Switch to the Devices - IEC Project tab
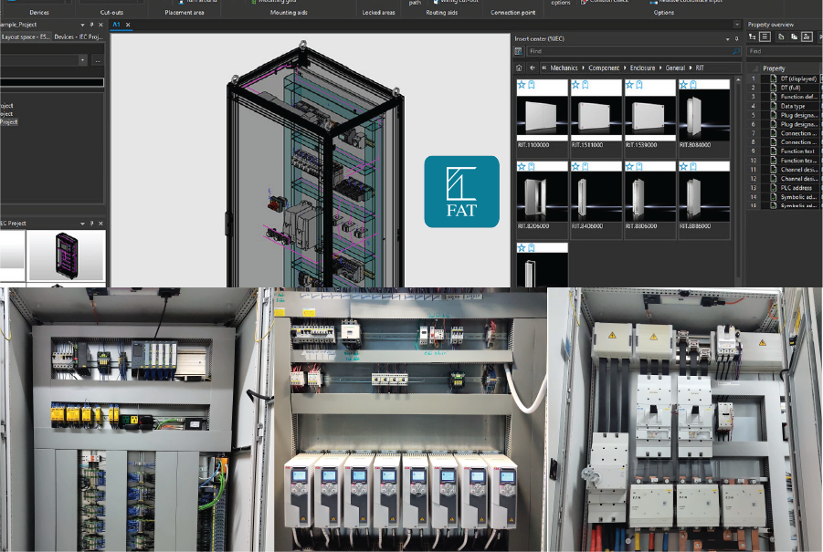Viewport: 823px width, 552px height. coord(79,36)
